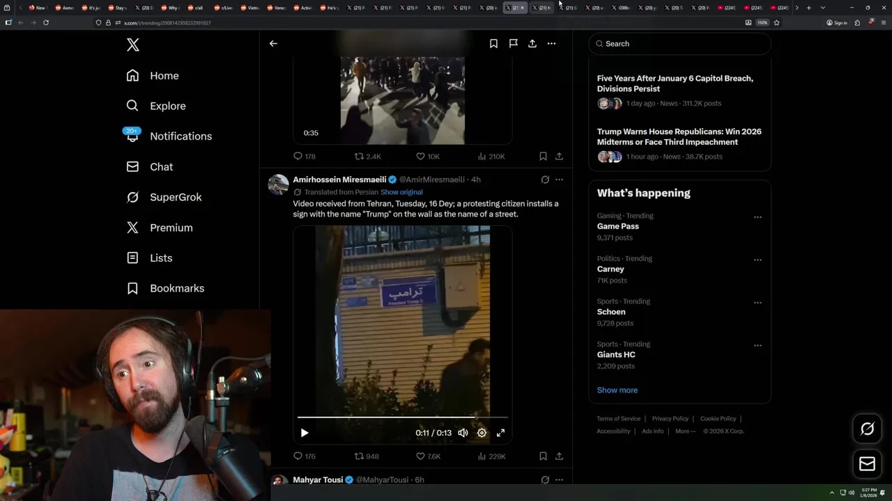The image size is (892, 501).
Task: Open more options in top header
Action: click(x=551, y=43)
